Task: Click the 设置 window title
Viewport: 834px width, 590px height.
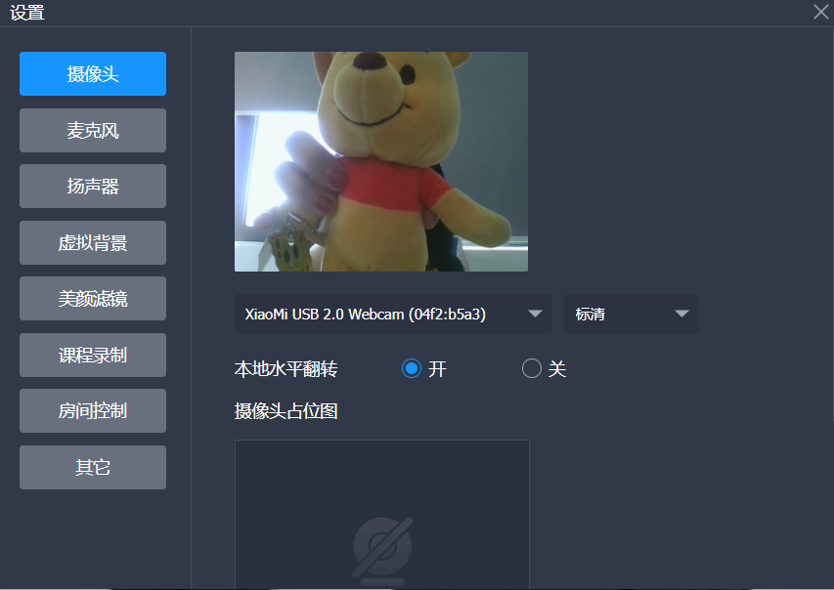Action: pyautogui.click(x=27, y=13)
